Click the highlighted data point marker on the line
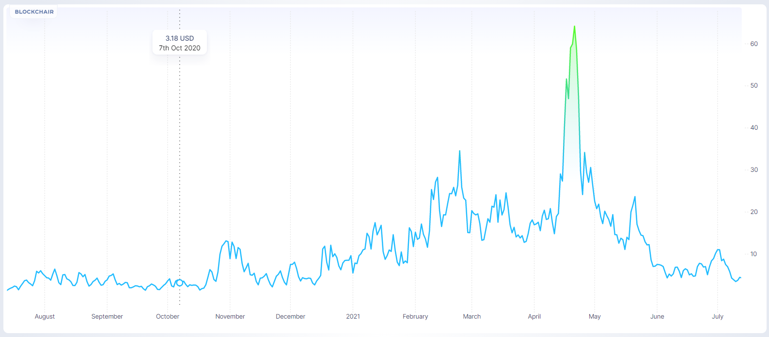This screenshot has width=769, height=337. coord(180,283)
